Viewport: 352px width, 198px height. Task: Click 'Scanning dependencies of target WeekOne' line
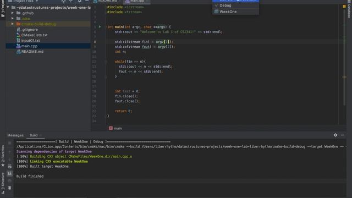(x=54, y=152)
